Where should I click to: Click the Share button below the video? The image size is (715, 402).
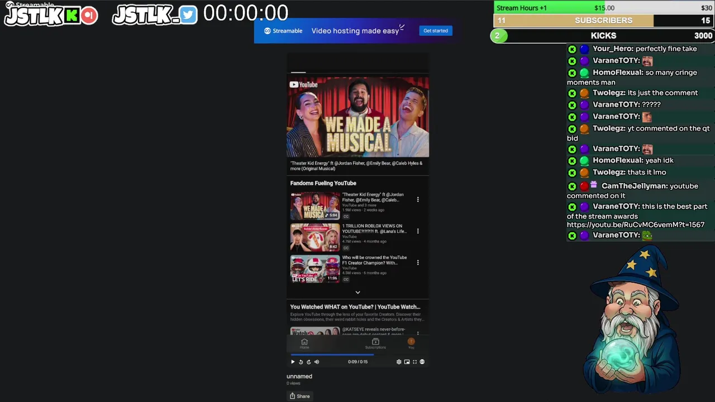pyautogui.click(x=300, y=396)
